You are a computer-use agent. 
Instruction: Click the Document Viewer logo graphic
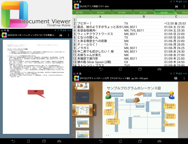pyautogui.click(x=14, y=14)
